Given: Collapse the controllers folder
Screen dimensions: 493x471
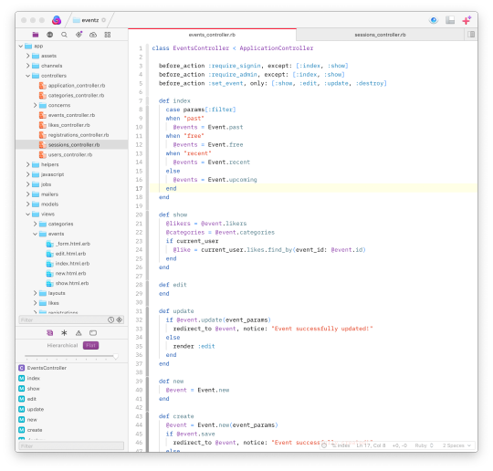Looking at the screenshot, I should (x=28, y=76).
